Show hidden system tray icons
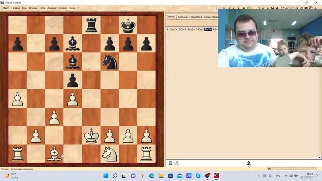 click(x=259, y=176)
